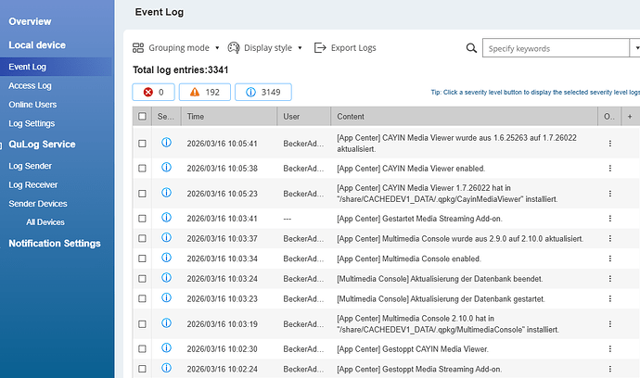The width and height of the screenshot is (640, 378).
Task: Check the box for 10:05:41 log entry
Action: [x=142, y=144]
